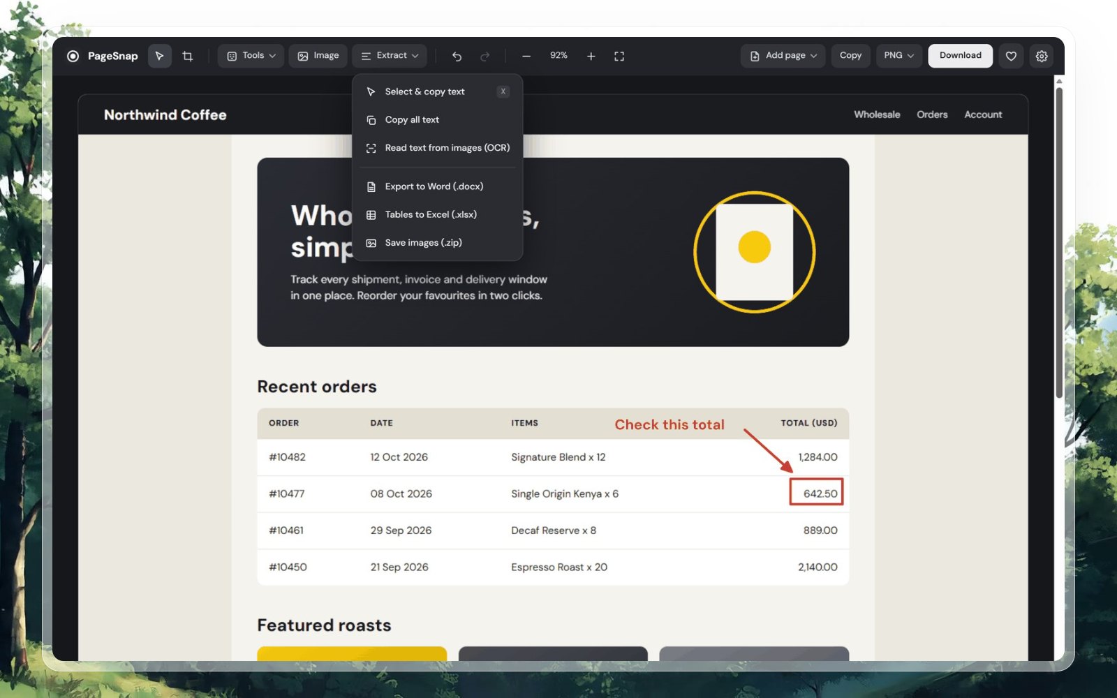Click order number #10461
The image size is (1117, 698).
coord(286,530)
